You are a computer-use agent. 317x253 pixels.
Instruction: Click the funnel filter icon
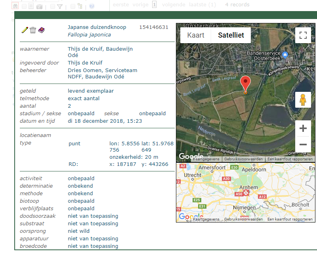[60, 7]
